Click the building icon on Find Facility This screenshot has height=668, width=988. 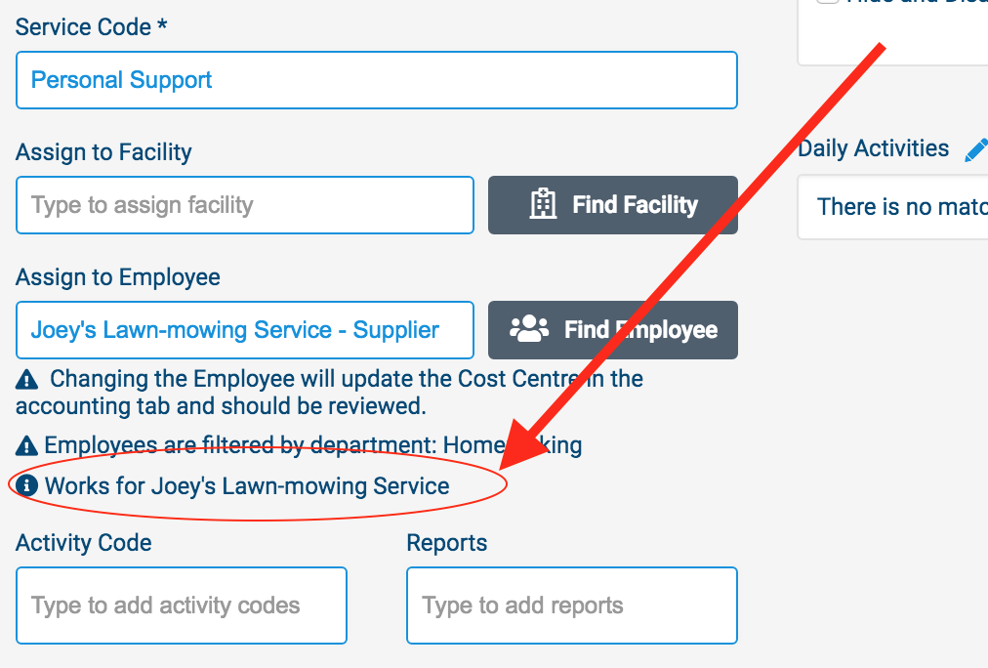[543, 204]
